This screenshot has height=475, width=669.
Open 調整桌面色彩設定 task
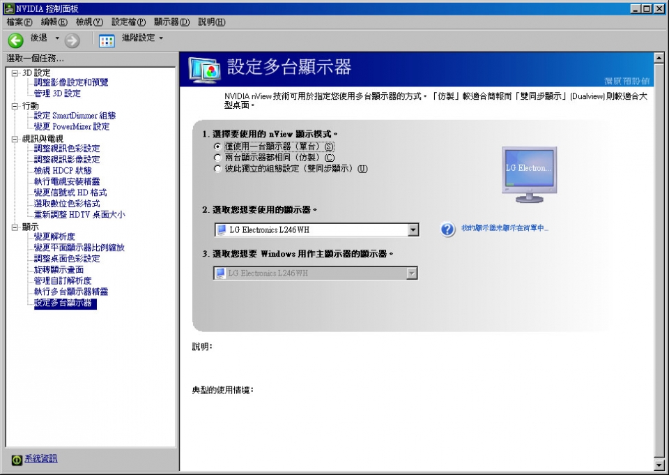point(67,259)
